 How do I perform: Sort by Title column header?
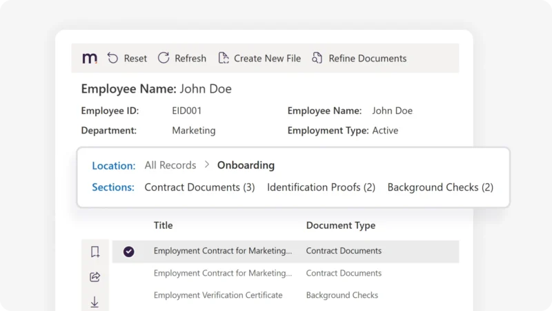[x=163, y=225]
